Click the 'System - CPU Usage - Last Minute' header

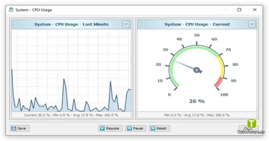(71, 24)
